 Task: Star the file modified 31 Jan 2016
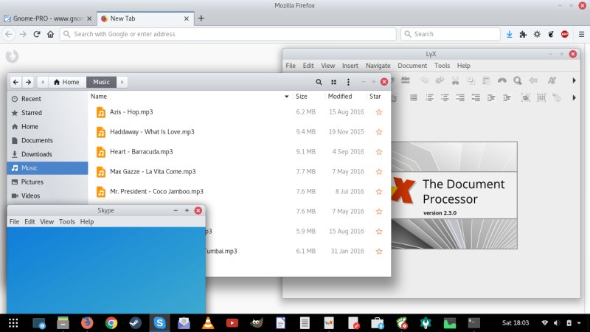[x=379, y=251]
